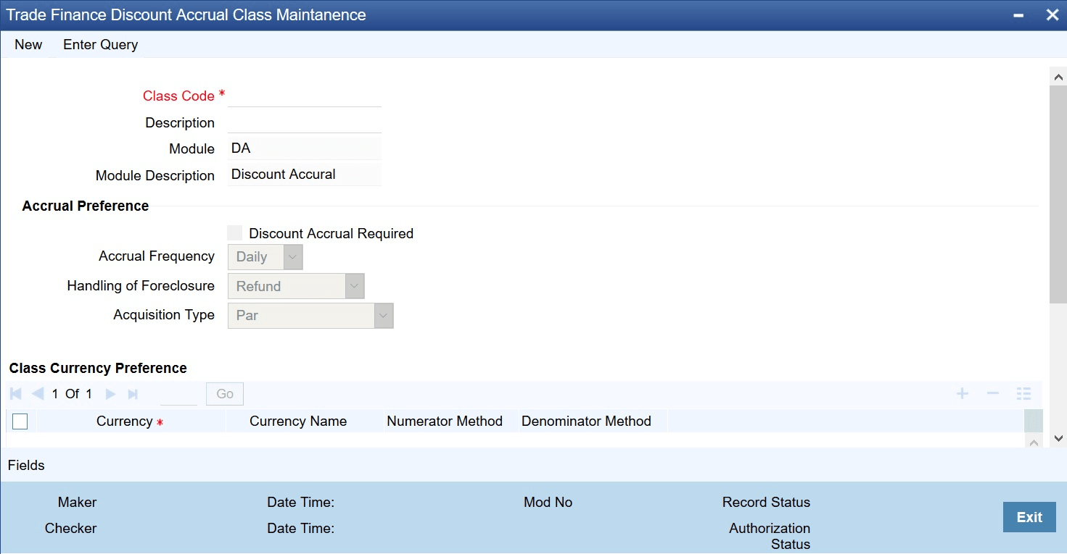Screen dimensions: 1067x554
Task: Go to first page of currency grid
Action: click(16, 394)
